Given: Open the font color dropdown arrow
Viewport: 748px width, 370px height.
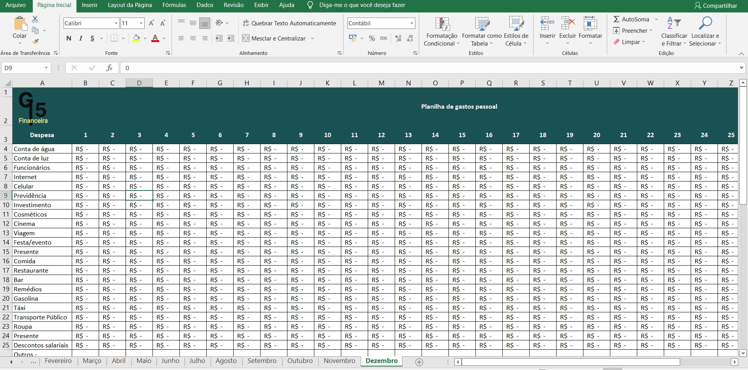Looking at the screenshot, I should [x=165, y=39].
